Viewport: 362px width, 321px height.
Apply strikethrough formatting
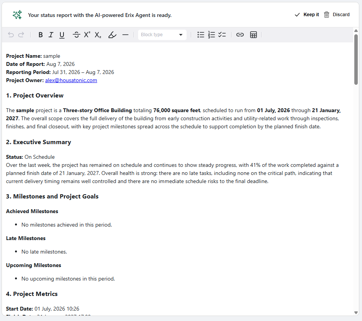77,35
